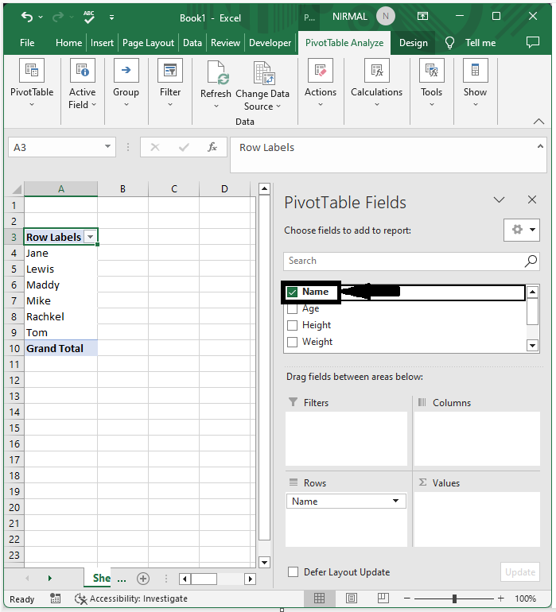Screen dimensions: 556x612
Task: Click zoom in plus button
Action: 501,598
